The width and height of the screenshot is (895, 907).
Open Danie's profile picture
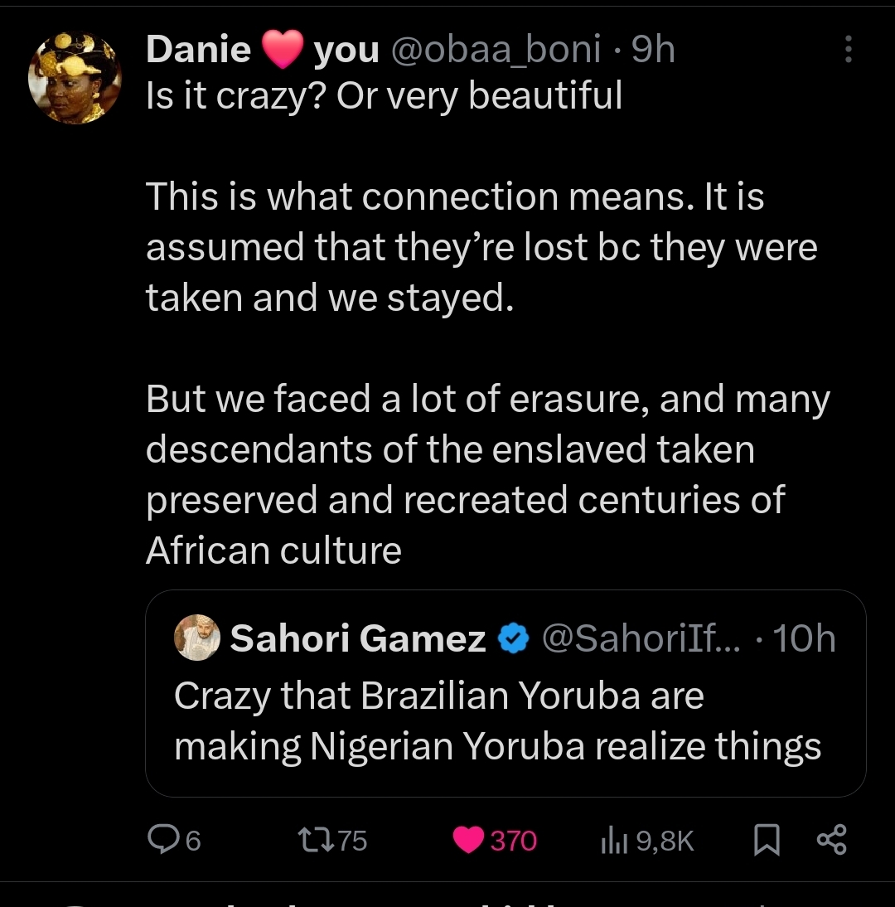pyautogui.click(x=75, y=77)
